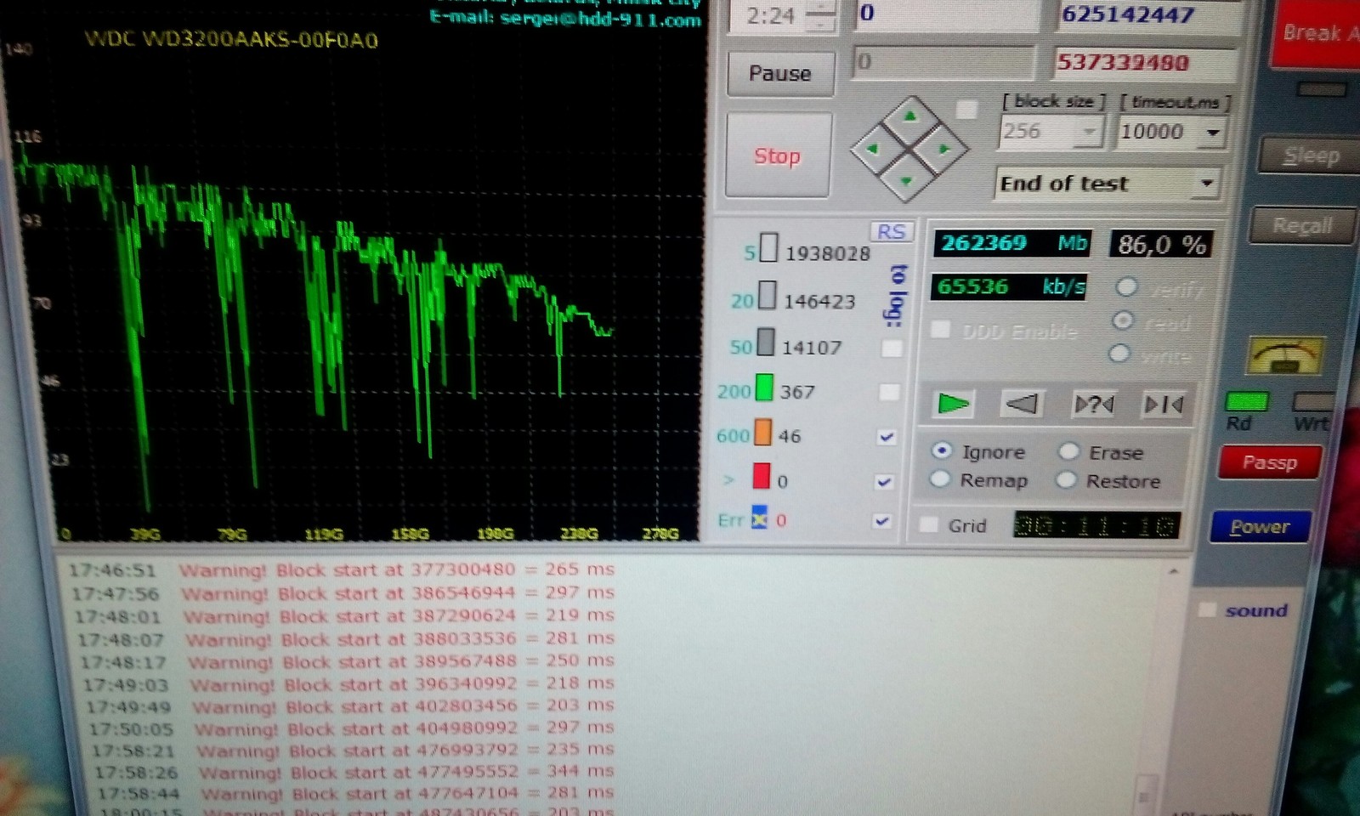Click log entry for block 404980992
Viewport: 1360px width, 816px height.
pos(352,728)
